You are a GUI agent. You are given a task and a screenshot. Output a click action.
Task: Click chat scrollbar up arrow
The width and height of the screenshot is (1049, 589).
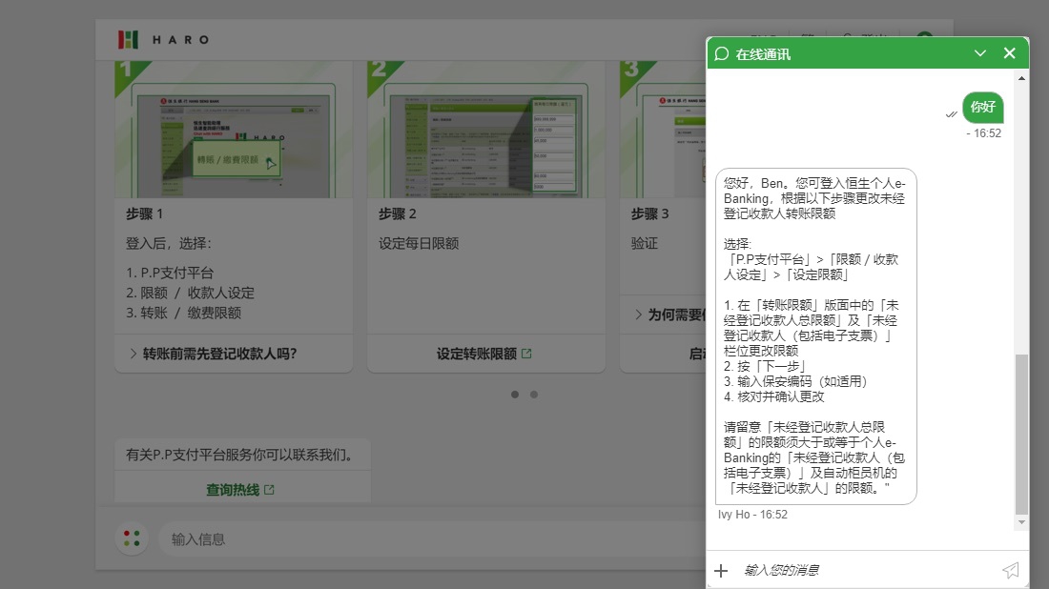click(x=1021, y=78)
